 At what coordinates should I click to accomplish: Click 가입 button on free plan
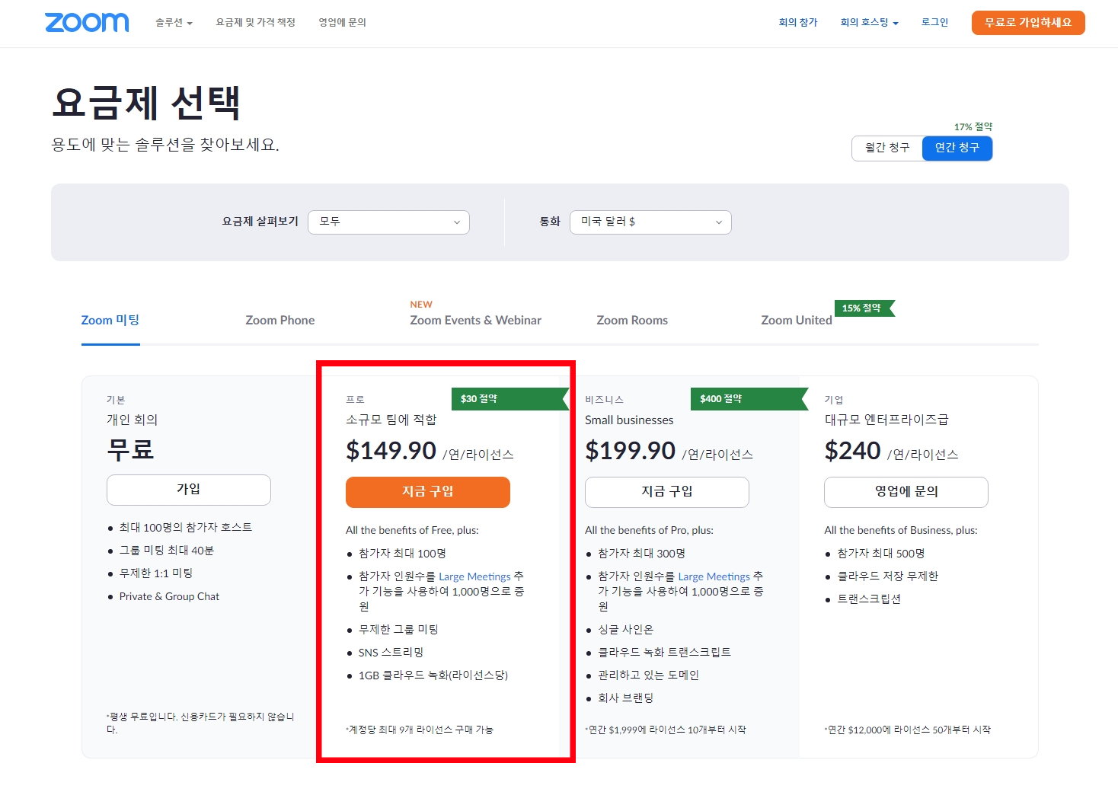189,490
